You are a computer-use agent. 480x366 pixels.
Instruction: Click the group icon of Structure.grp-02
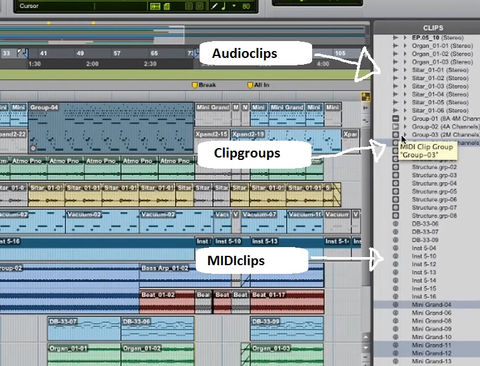coord(395,167)
